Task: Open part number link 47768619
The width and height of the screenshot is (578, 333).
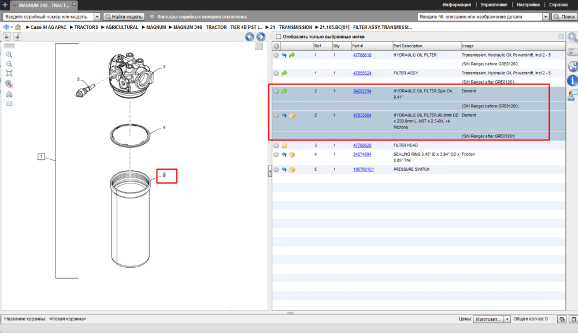Action: pos(362,55)
